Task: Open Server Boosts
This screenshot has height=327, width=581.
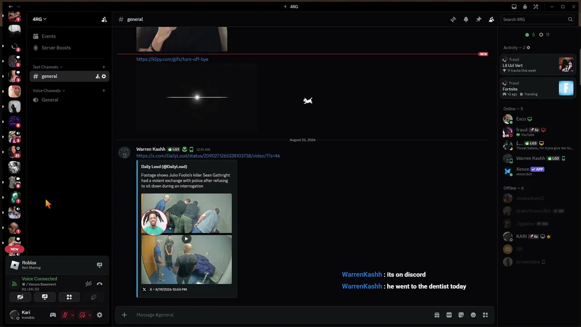Action: (x=69, y=48)
